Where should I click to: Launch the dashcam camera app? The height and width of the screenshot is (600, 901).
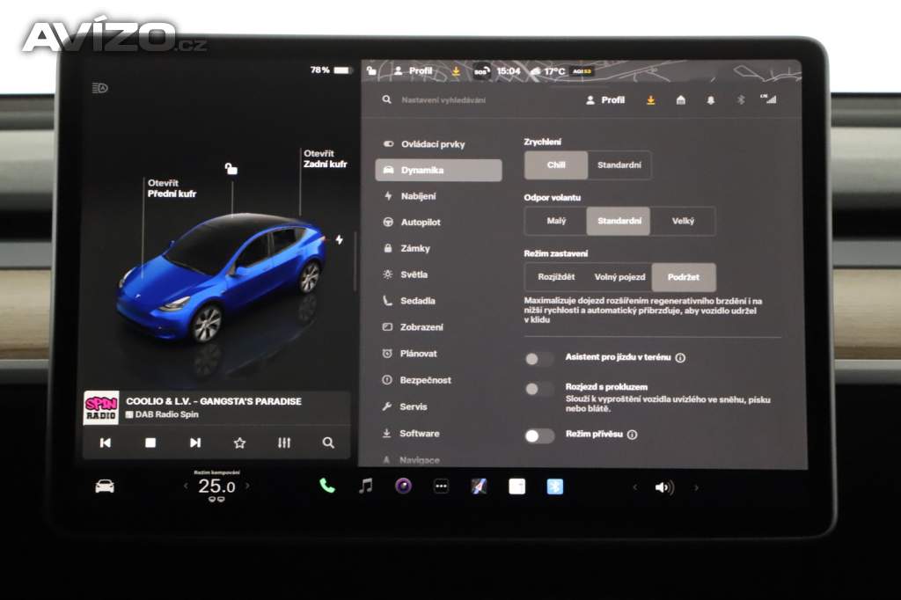(x=403, y=487)
